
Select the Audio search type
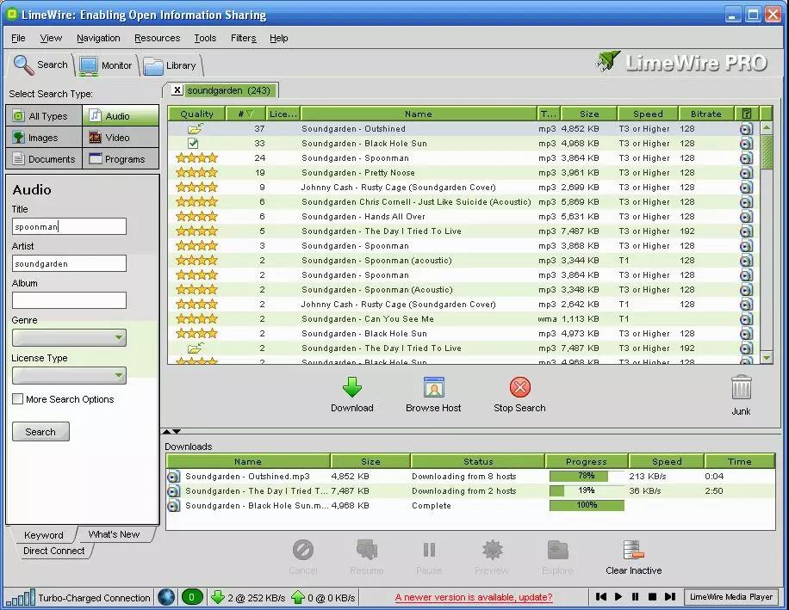(x=121, y=115)
